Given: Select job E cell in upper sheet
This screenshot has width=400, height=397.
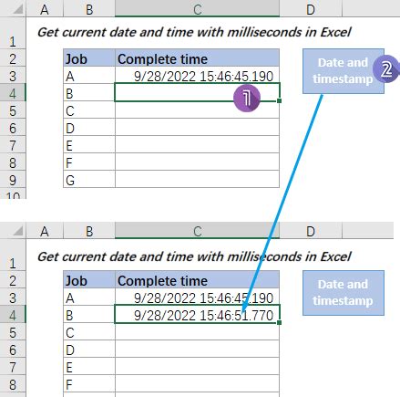Looking at the screenshot, I should pyautogui.click(x=89, y=144).
